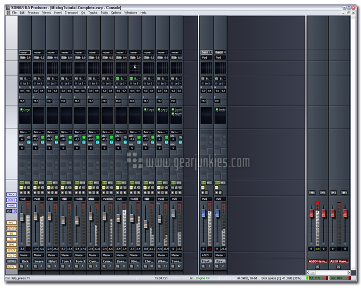The height and width of the screenshot is (290, 361).
Task: Click the right arrow of mains horizontal scrollbar
Action: point(349,272)
